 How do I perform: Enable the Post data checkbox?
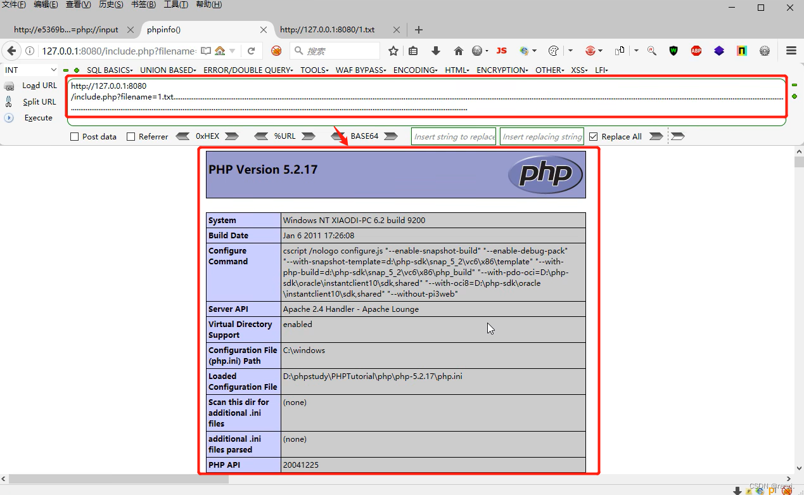click(74, 137)
